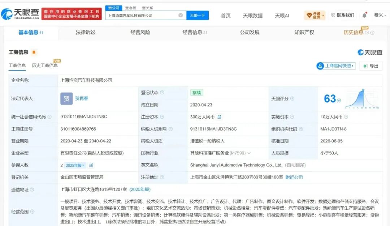Image resolution: width=390 pixels, height=226 pixels.
Task: Click the VIP diamond icon on 开通会员
Action: click(x=309, y=16)
